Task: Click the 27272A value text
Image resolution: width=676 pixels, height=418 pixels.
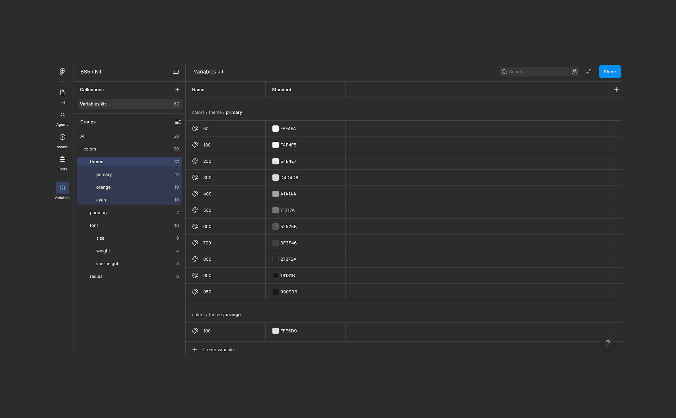Action: coord(288,259)
